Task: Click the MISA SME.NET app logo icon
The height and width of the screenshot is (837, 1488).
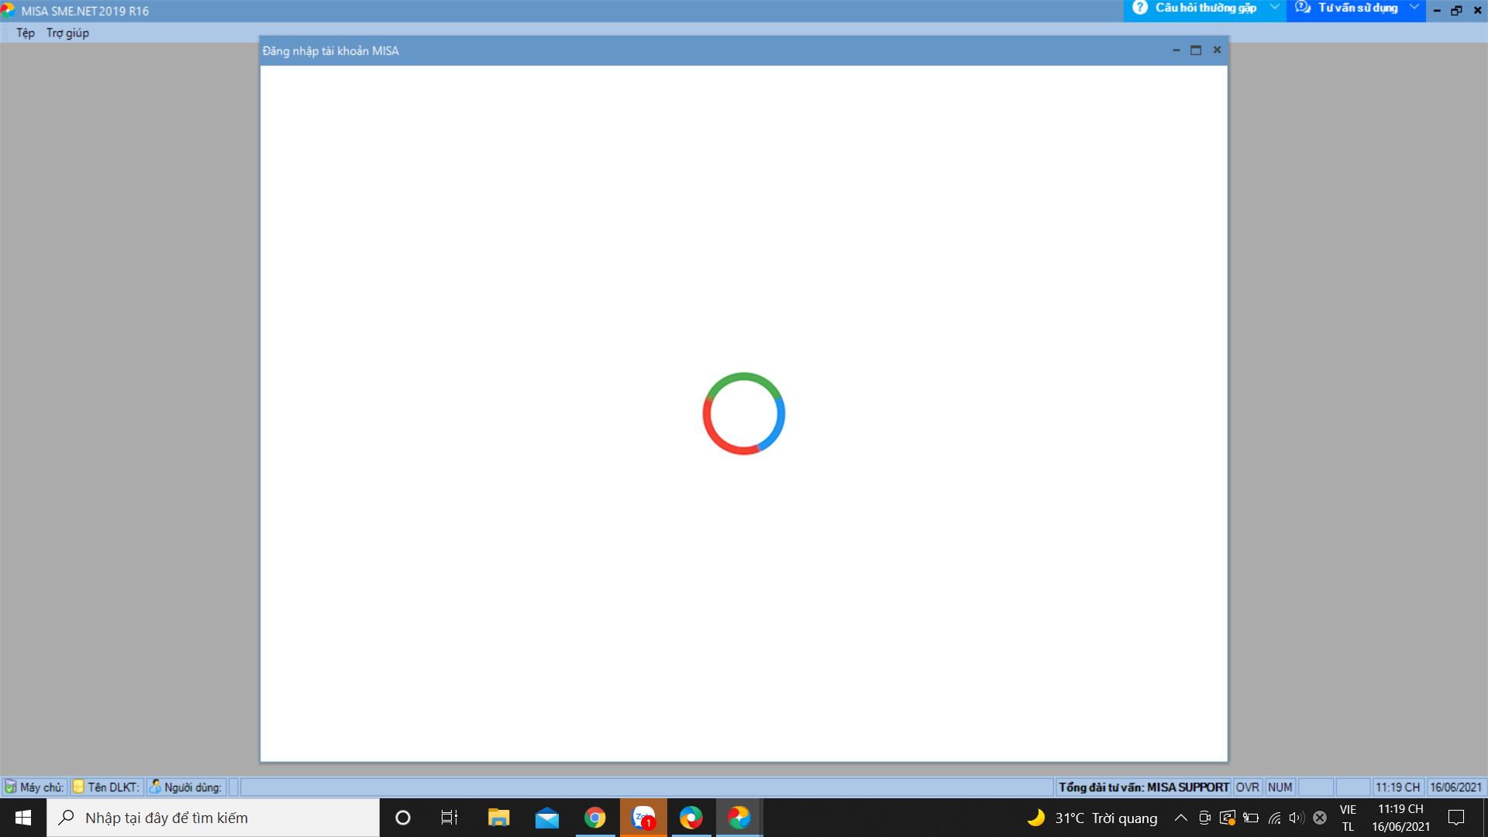Action: click(x=9, y=11)
